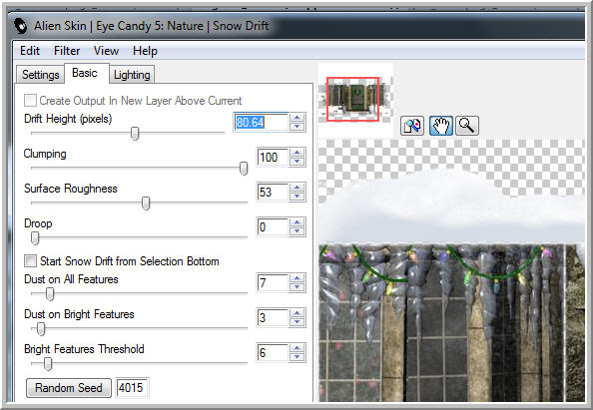Open the View menu
Viewport: 593px width, 410px height.
click(x=106, y=51)
